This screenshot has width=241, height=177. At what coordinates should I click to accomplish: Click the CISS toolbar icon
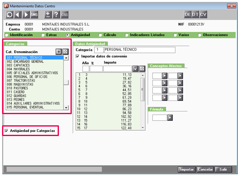click(65, 15)
